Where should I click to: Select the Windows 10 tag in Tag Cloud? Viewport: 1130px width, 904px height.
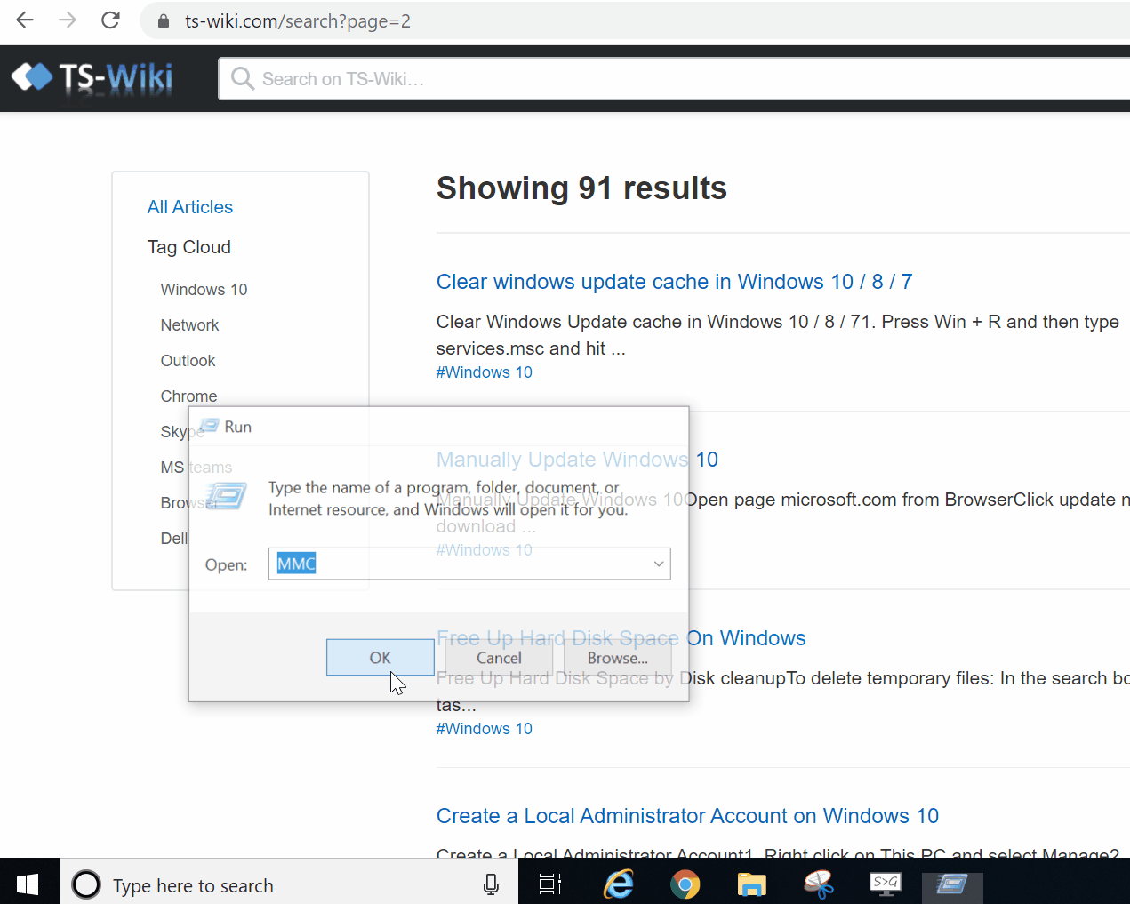pos(204,290)
